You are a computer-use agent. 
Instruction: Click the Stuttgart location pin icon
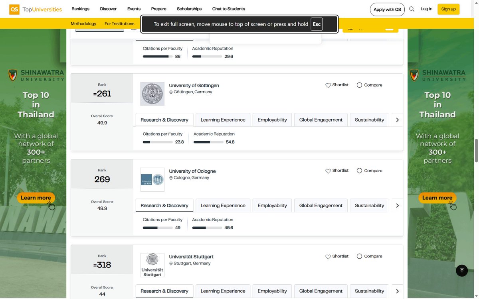pos(171,264)
